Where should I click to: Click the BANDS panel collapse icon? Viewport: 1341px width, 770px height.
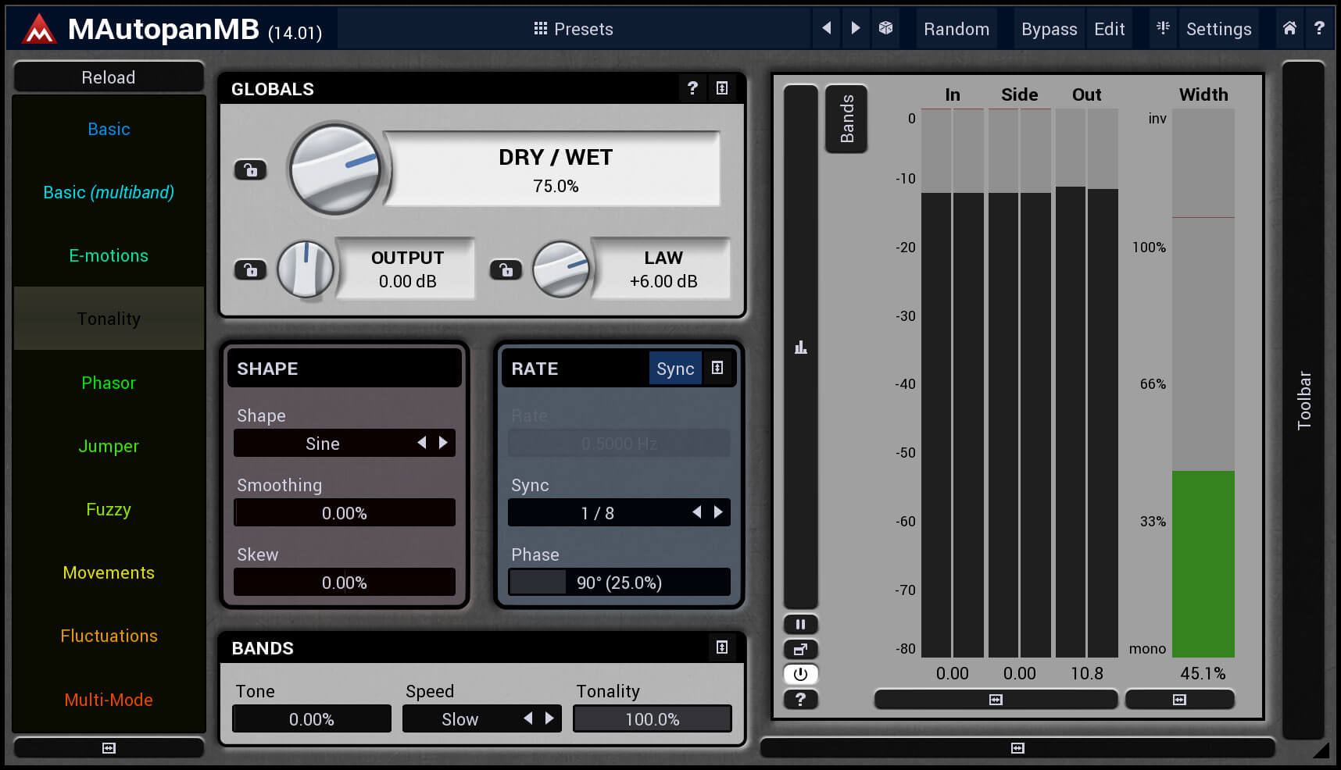[x=722, y=647]
